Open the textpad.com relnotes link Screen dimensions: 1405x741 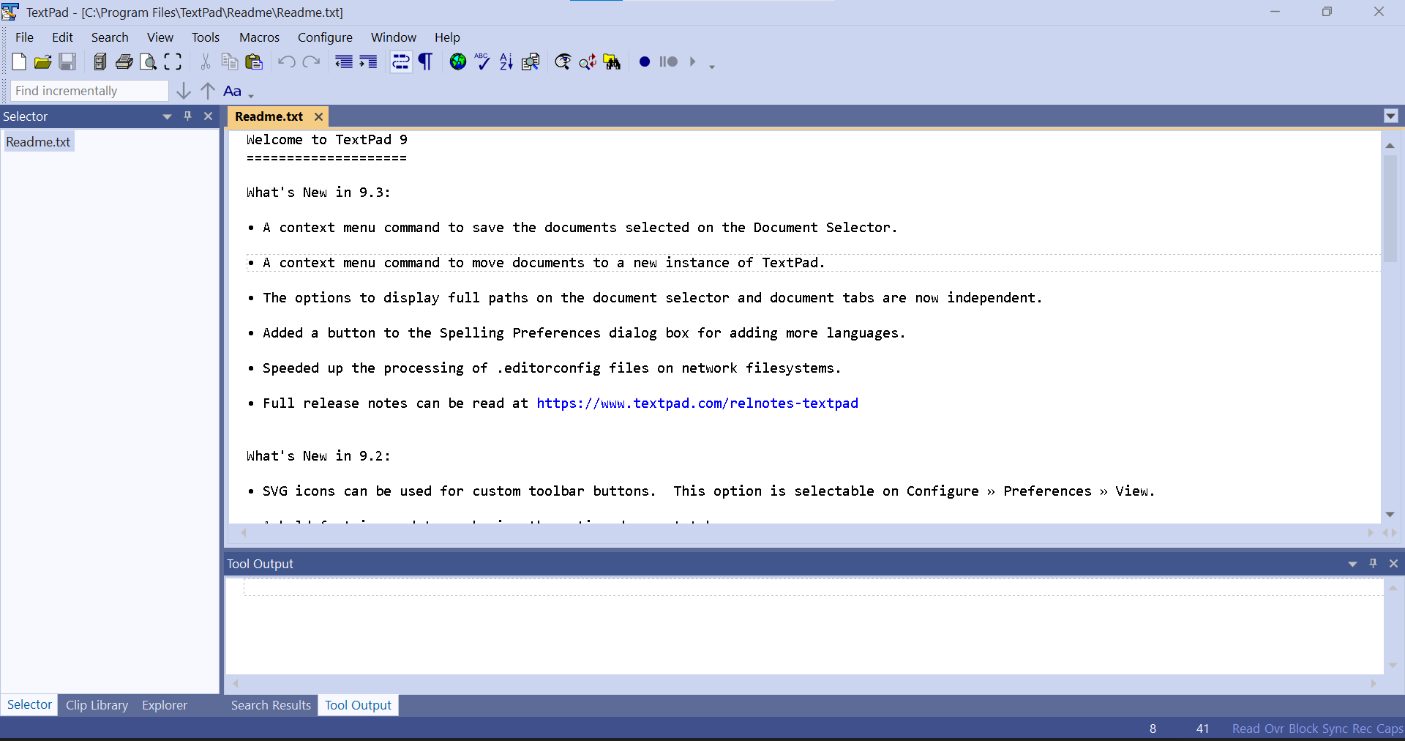[697, 403]
